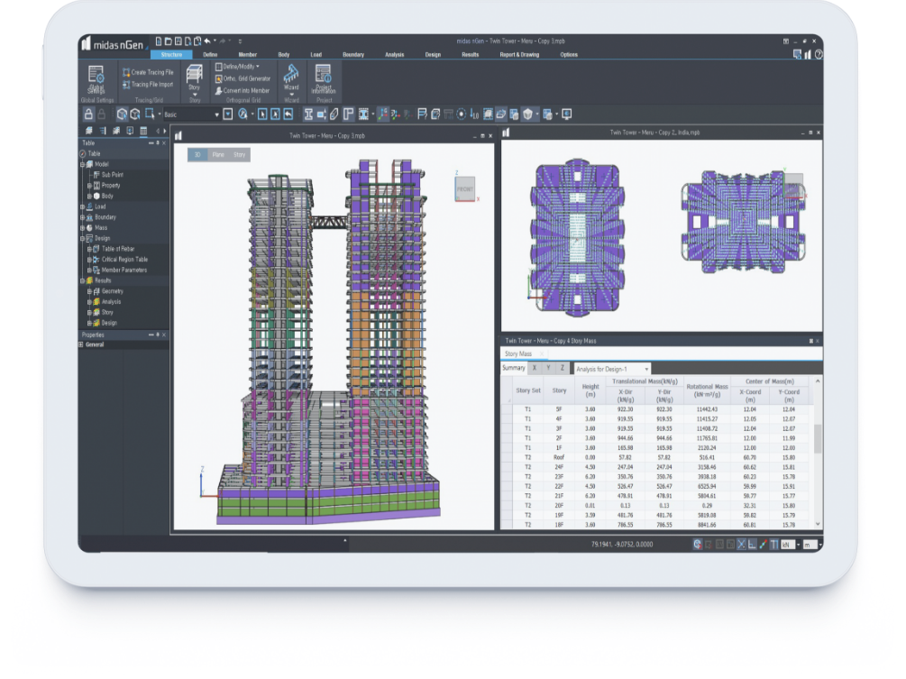This screenshot has height=679, width=906.
Task: Expand General in Properties panel
Action: (x=81, y=344)
